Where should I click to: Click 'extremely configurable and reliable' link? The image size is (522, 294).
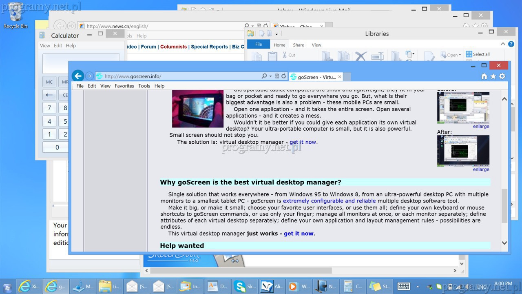tap(329, 201)
